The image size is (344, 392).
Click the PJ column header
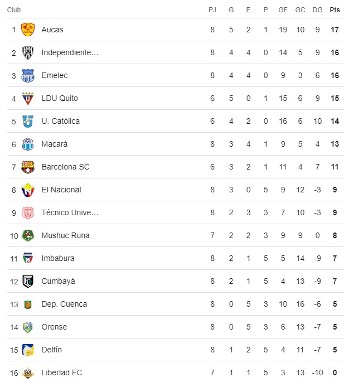[x=212, y=9]
